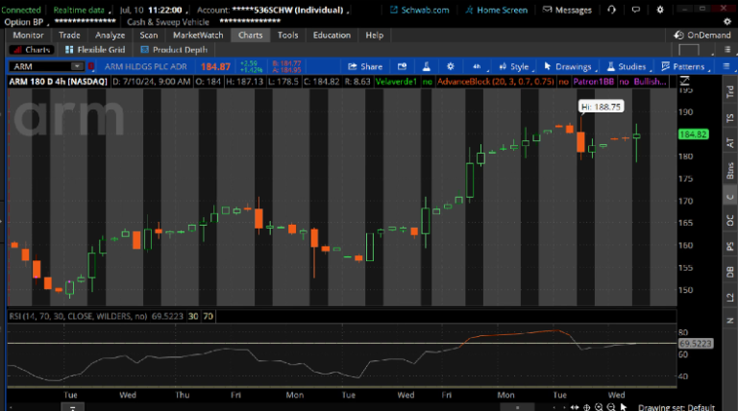Click the RSI 69.5223 value label
The image size is (738, 411).
(696, 344)
